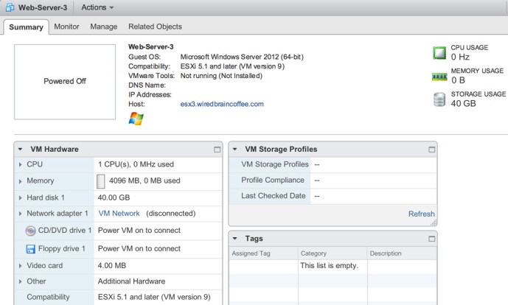Click the Windows guest OS logo
The height and width of the screenshot is (305, 508).
click(136, 119)
